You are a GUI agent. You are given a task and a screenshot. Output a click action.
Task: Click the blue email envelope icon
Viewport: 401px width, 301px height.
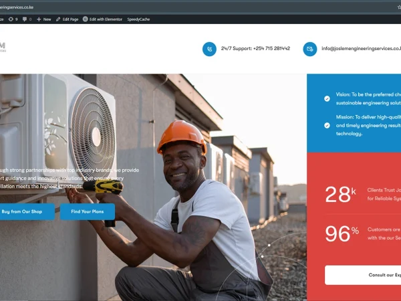tap(309, 49)
